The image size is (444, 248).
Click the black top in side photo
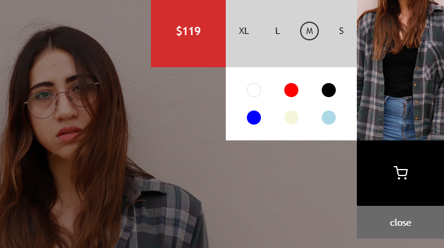point(400,71)
